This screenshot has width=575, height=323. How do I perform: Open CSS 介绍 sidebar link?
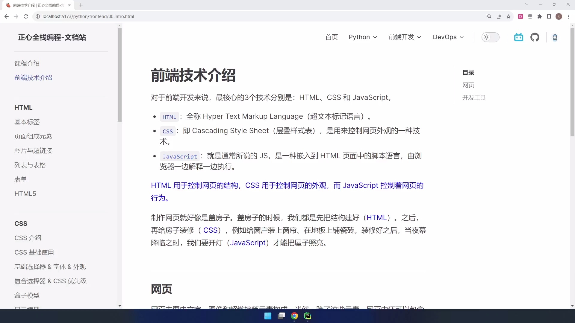(x=28, y=238)
